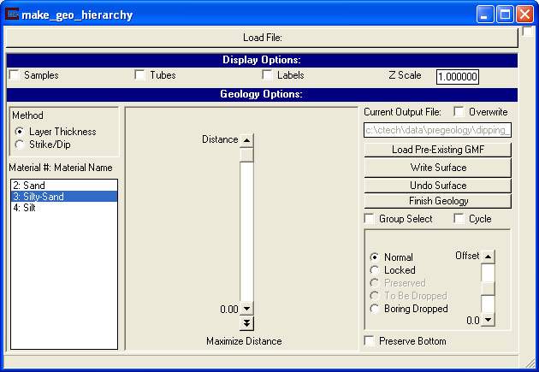The image size is (539, 372).
Task: Toggle the Cycle checkbox
Action: click(459, 219)
